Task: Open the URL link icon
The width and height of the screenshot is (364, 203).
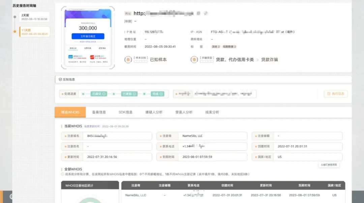Action: pos(206,13)
